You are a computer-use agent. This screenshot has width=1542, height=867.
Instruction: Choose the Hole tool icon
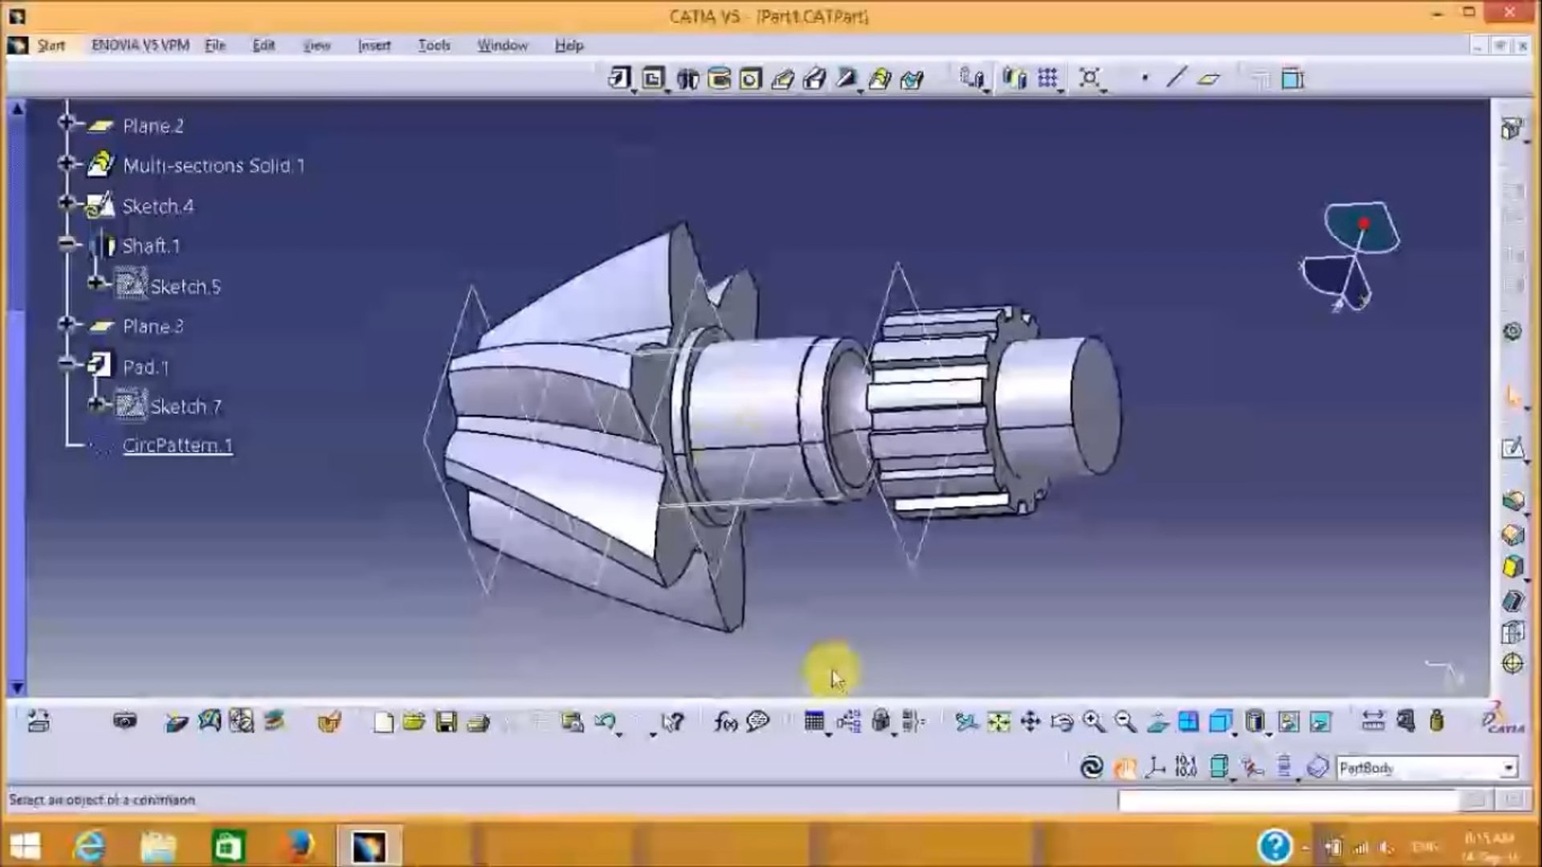[x=751, y=79]
